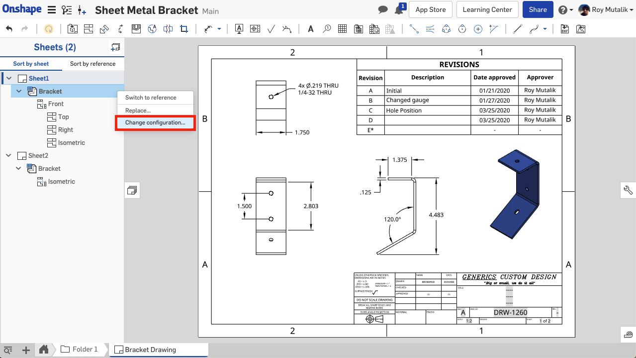Open the Help menu dropdown
Screen dimensions: 636x358
[x=566, y=10]
